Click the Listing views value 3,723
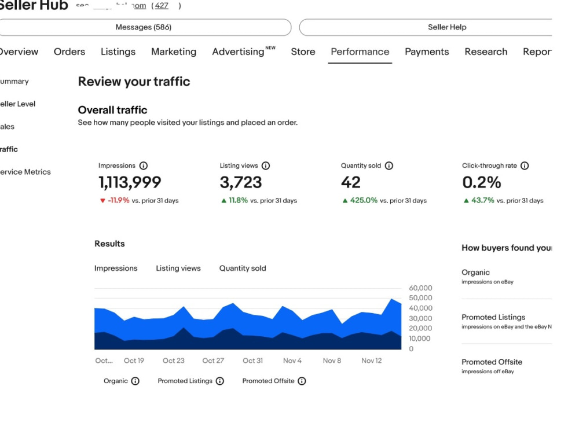The image size is (579, 434). click(241, 182)
